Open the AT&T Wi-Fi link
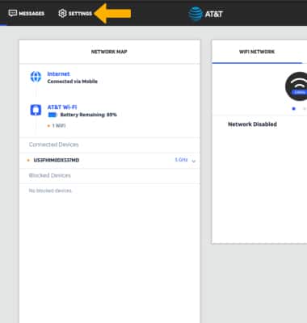This screenshot has height=323, width=307. pyautogui.click(x=62, y=107)
